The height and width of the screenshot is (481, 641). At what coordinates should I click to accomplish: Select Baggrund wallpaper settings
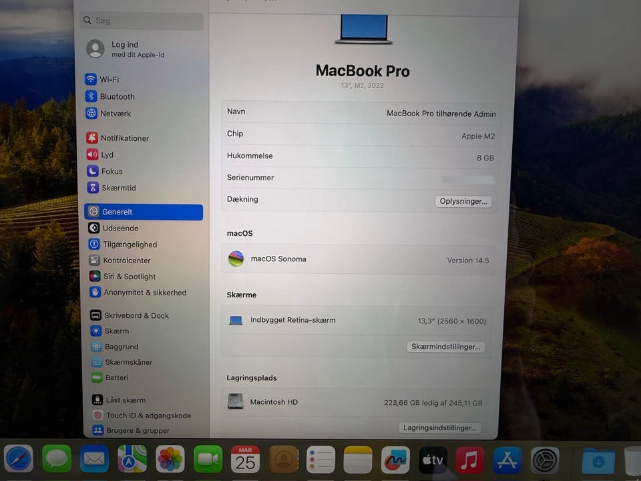pos(115,347)
